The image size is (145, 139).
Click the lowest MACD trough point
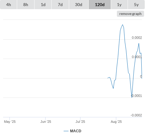click(x=132, y=97)
